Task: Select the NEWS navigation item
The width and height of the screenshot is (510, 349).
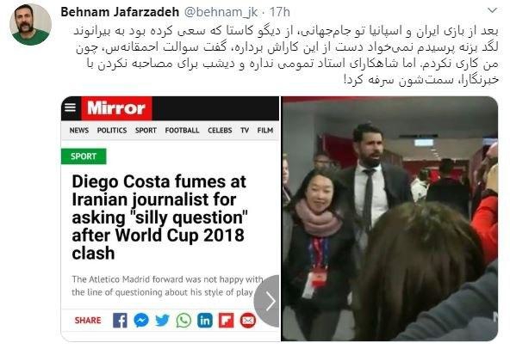Action: pyautogui.click(x=79, y=130)
